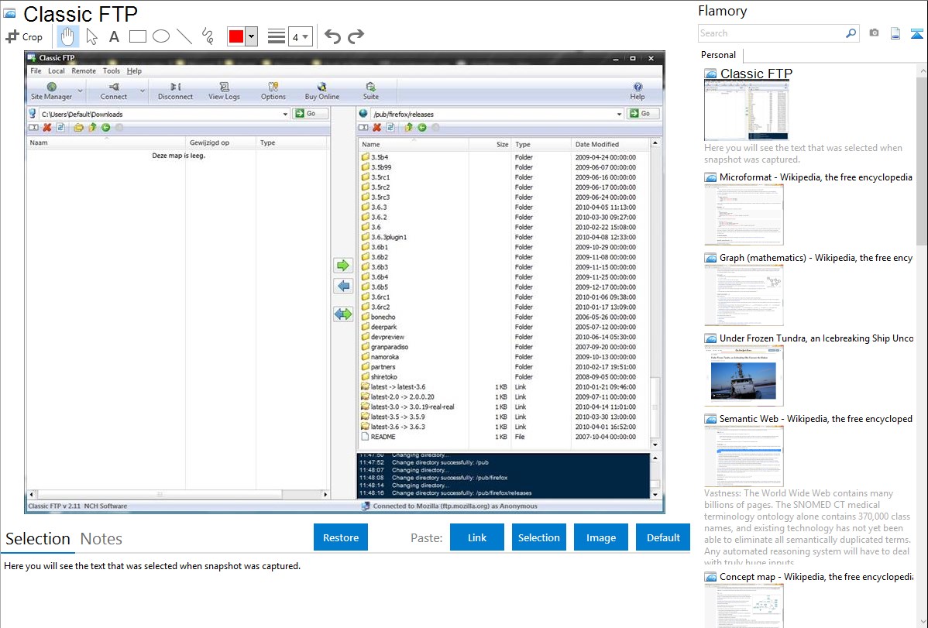Choose the freehand drawing tool
928x628 pixels.
208,36
